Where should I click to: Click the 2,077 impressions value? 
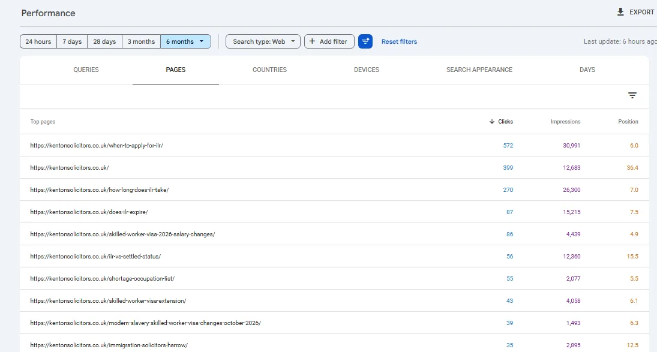click(573, 278)
